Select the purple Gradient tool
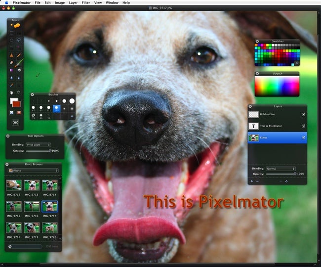 pos(11,70)
